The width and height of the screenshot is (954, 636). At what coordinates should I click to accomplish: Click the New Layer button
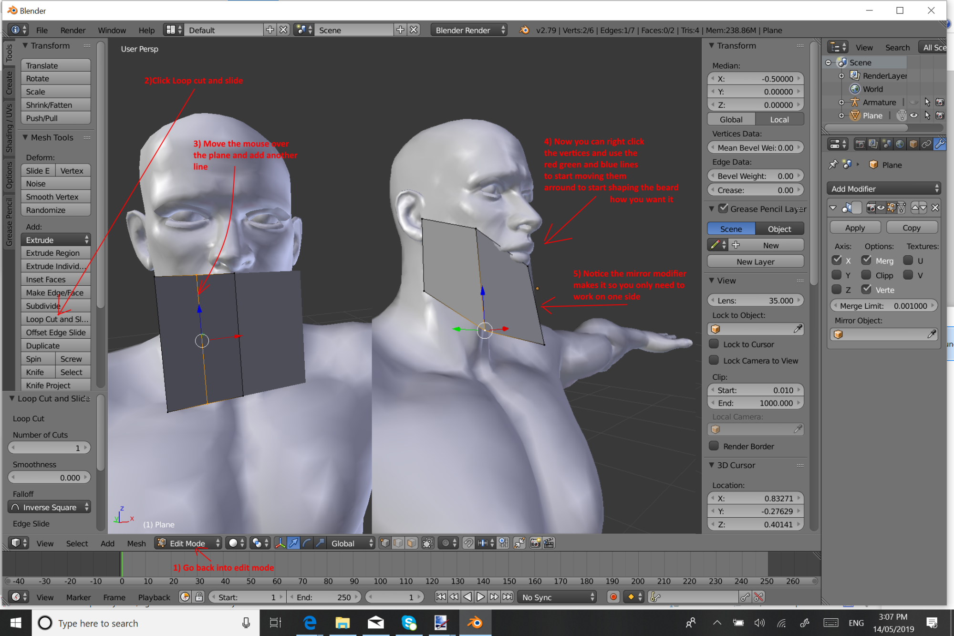(x=755, y=261)
